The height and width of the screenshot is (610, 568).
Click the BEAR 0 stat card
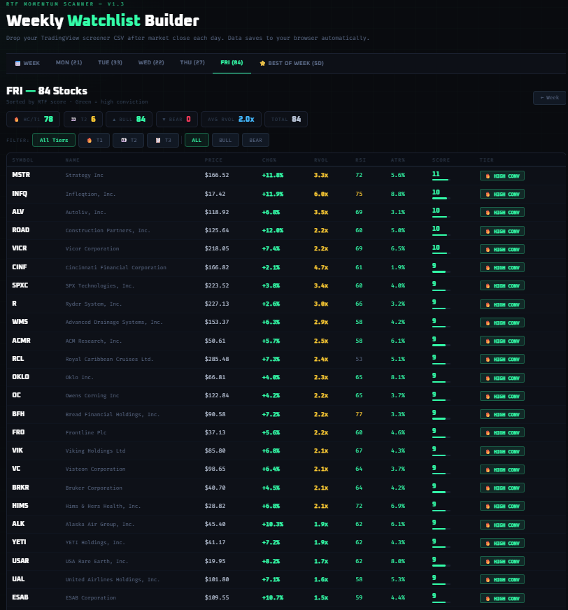pyautogui.click(x=176, y=119)
